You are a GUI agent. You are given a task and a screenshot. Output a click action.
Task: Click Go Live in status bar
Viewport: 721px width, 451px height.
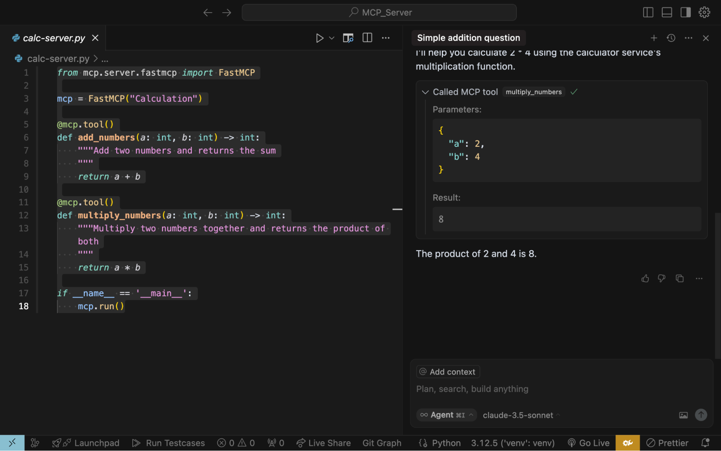point(589,443)
